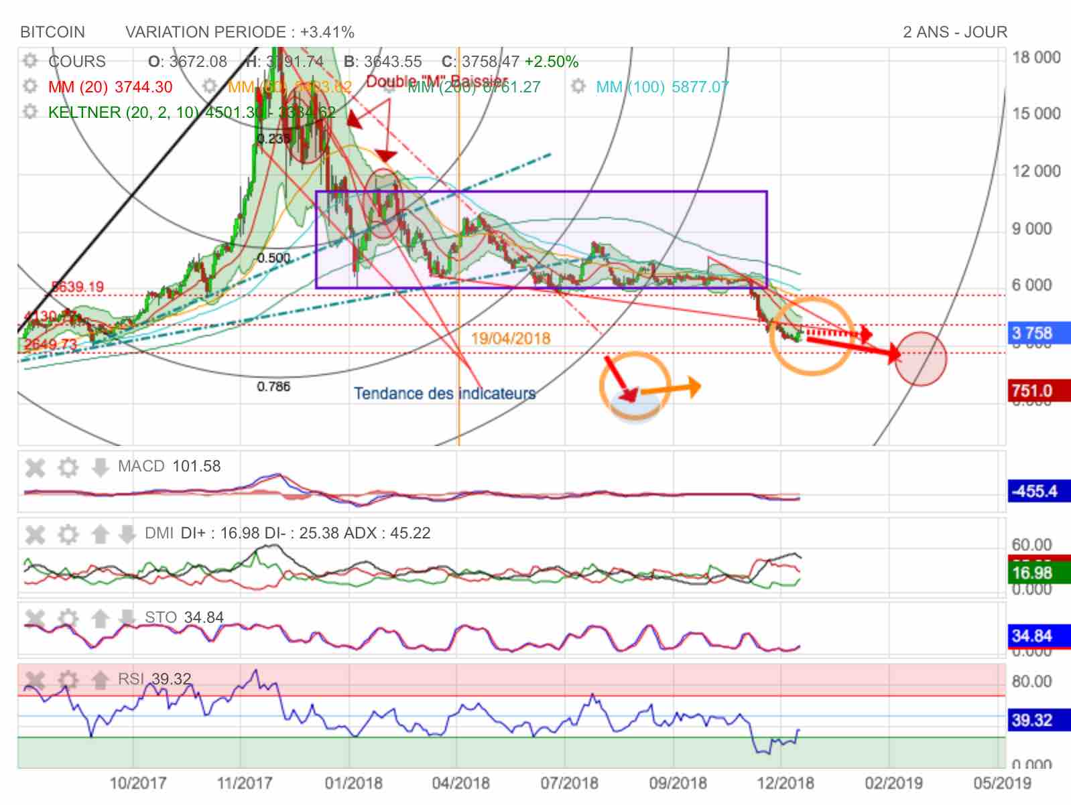Click the RSI 80.00 axis label
This screenshot has width=1071, height=805.
click(x=1032, y=681)
